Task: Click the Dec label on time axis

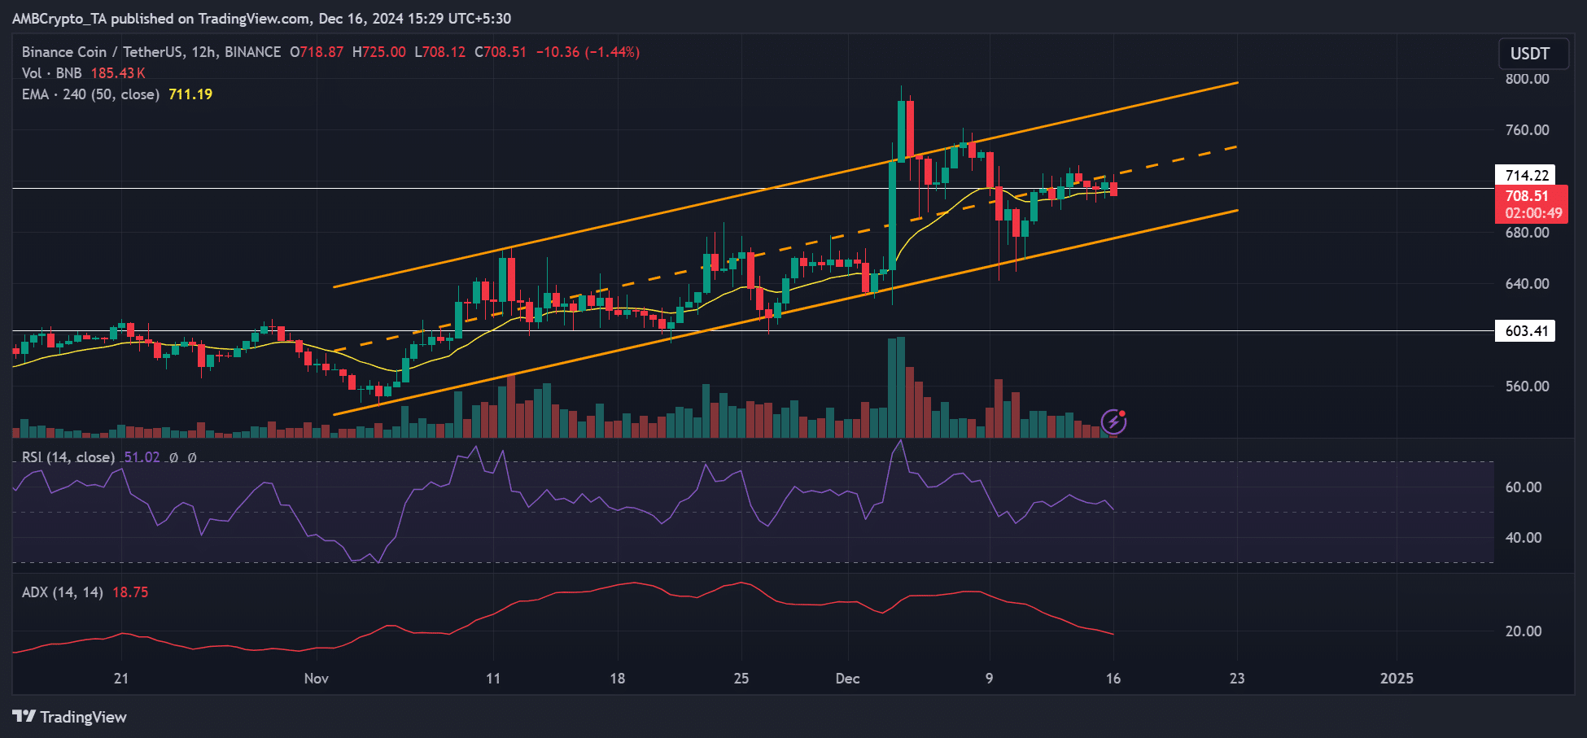Action: (847, 679)
